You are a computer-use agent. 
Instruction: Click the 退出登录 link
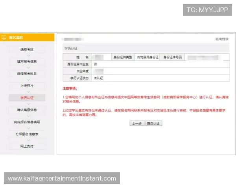(x=222, y=39)
